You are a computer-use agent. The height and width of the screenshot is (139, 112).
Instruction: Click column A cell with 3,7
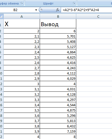click(22, 121)
